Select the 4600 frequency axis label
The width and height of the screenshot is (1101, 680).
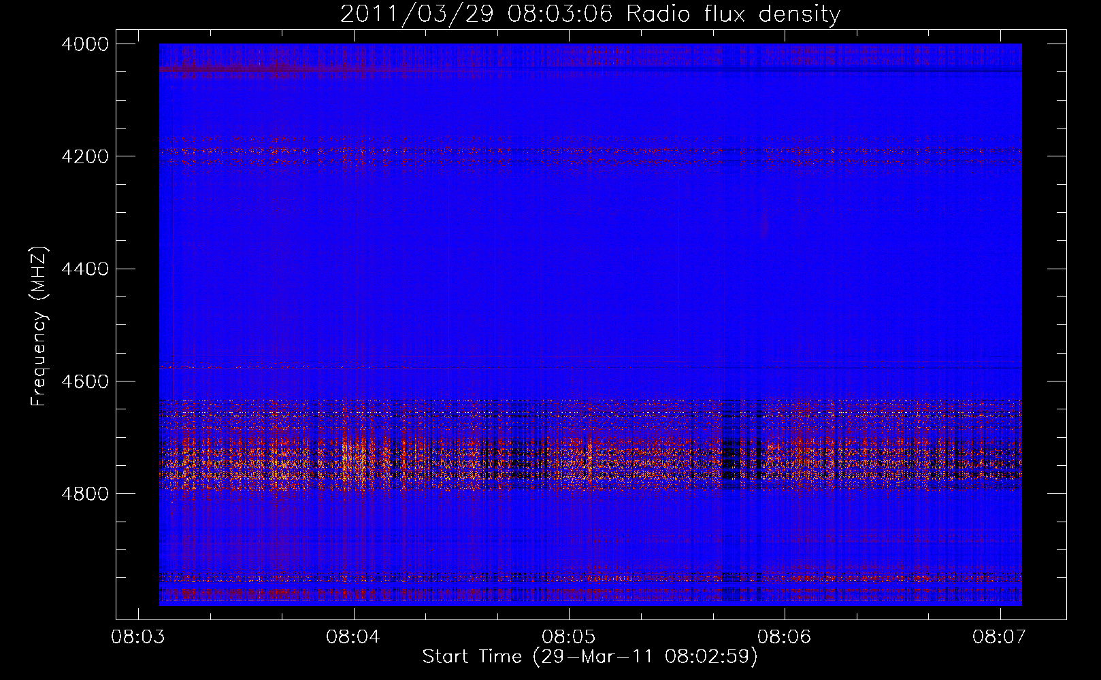(85, 381)
